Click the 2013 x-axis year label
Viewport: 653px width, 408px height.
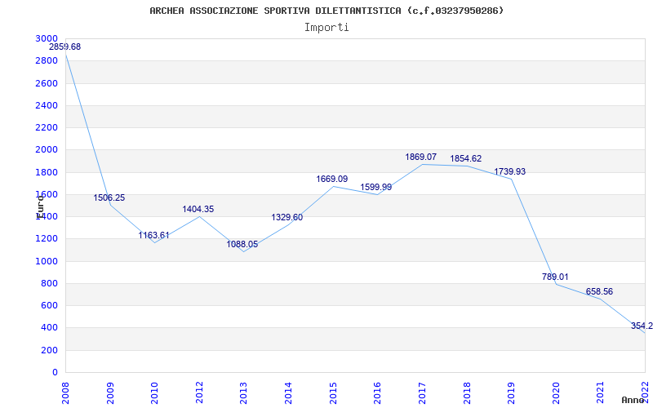point(243,392)
